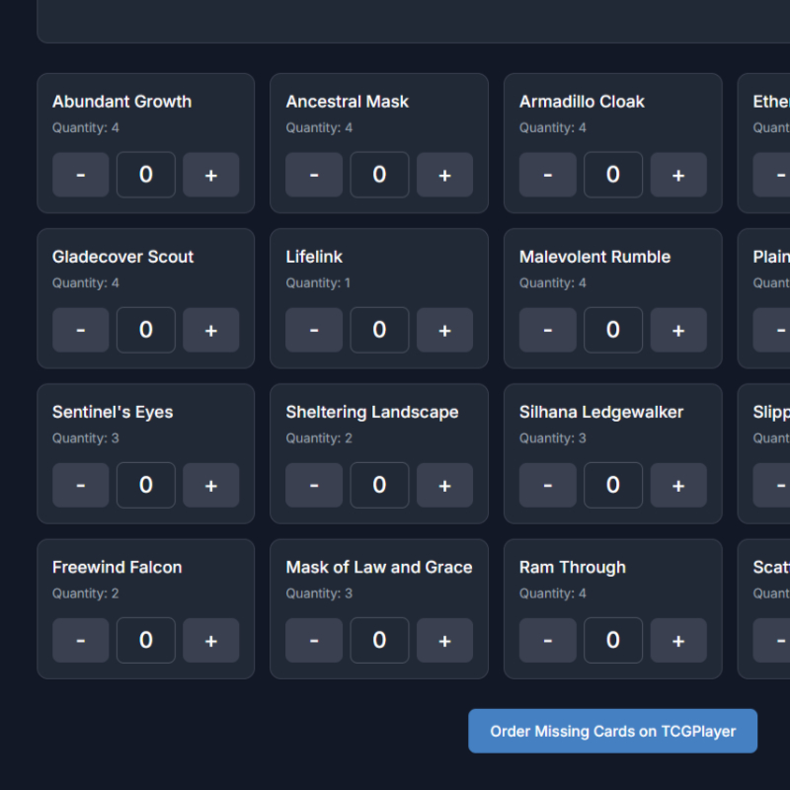790x790 pixels.
Task: Add one Freewind Falcon using plus
Action: coord(210,640)
